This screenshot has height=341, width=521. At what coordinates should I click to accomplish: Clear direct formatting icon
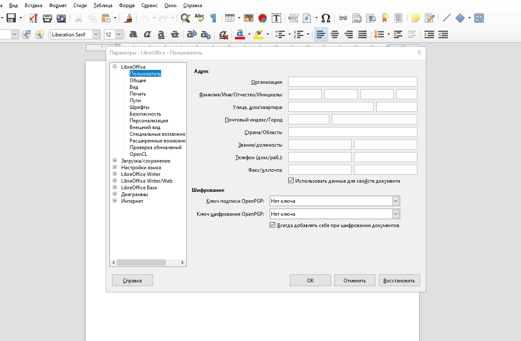coord(224,34)
